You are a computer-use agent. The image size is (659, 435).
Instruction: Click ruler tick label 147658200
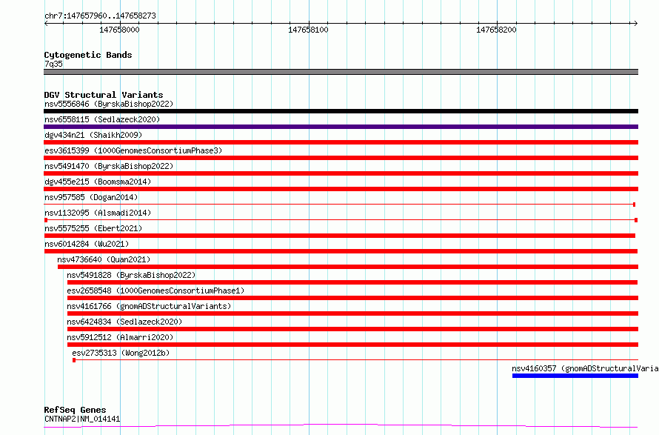click(x=496, y=30)
